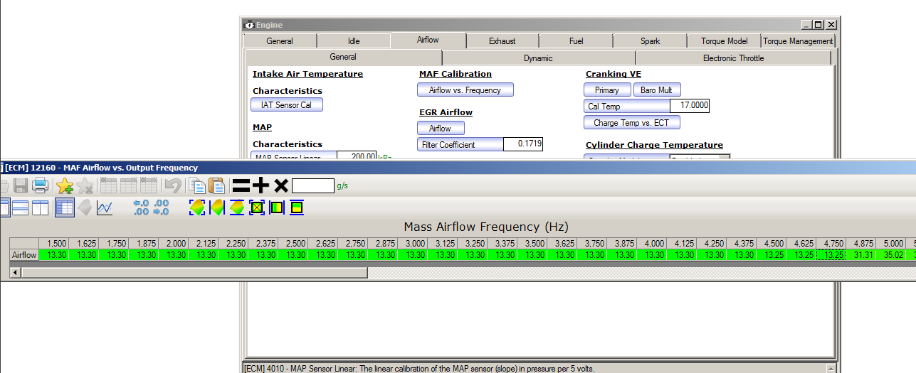This screenshot has width=916, height=373.
Task: Click the Save floppy disk icon
Action: (x=21, y=186)
